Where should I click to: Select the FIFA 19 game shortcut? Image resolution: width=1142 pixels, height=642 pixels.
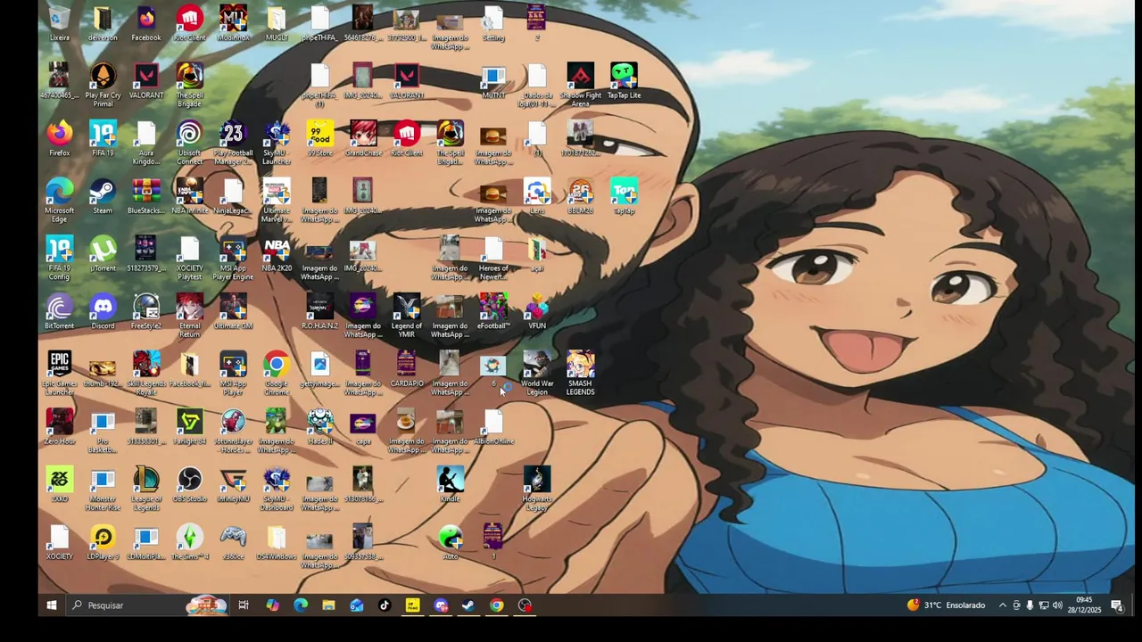[103, 139]
